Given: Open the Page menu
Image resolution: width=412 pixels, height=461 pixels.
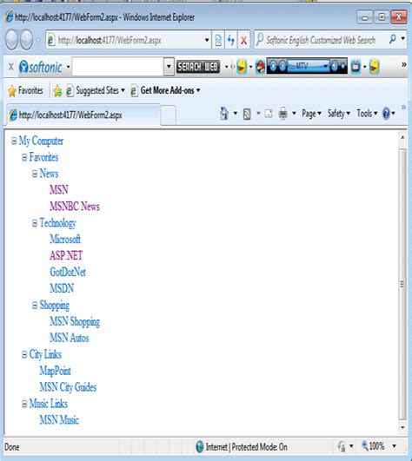Looking at the screenshot, I should click(311, 114).
